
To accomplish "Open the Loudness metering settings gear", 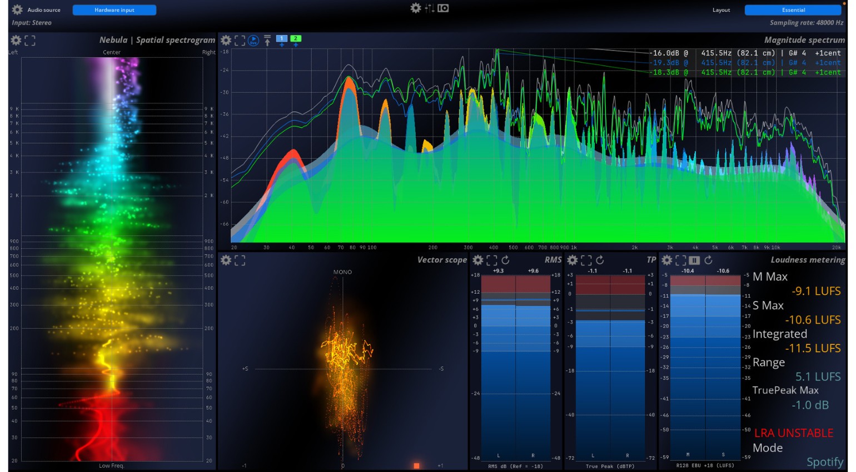I will click(x=668, y=259).
